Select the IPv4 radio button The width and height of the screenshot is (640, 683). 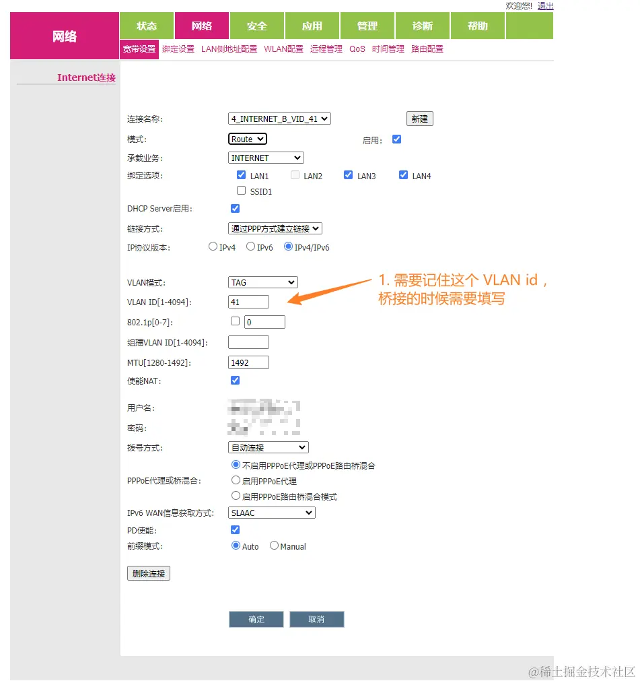pyautogui.click(x=213, y=247)
